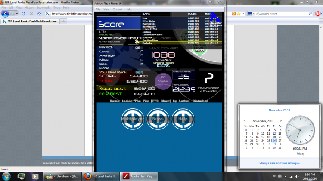Go to Firefox home page icon

pyautogui.click(x=39, y=14)
